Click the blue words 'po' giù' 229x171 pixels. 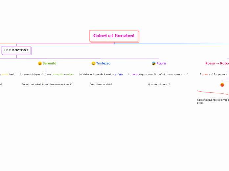click(119, 74)
